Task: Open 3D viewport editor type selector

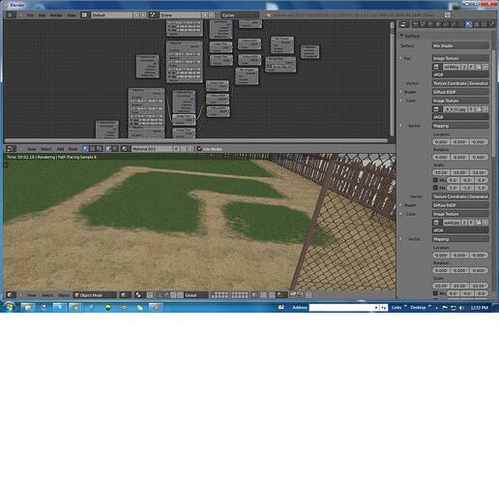Action: point(10,295)
